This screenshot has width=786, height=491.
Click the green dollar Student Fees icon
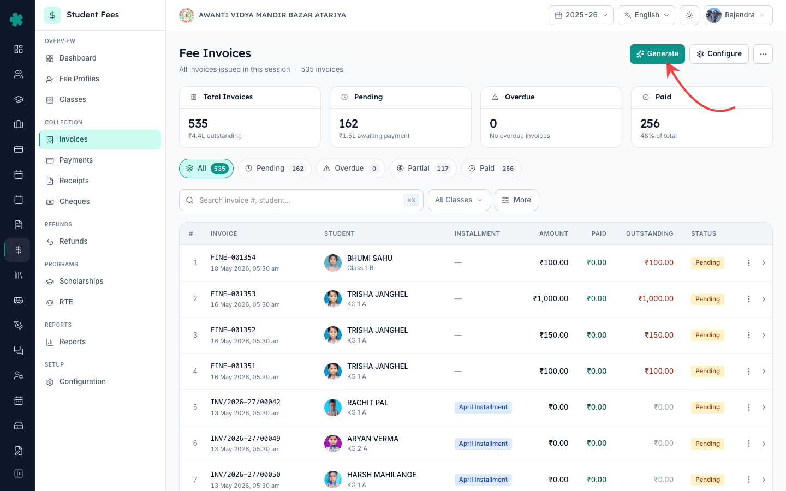(52, 15)
